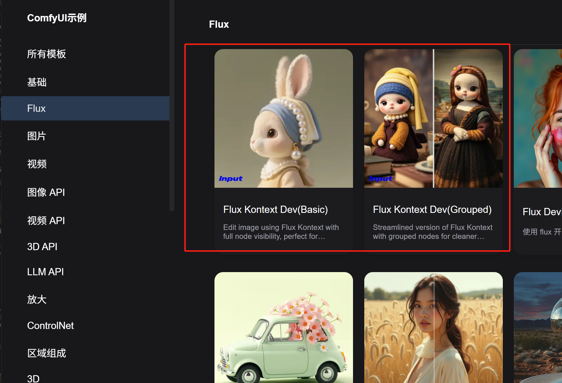Open the 图像 API category
Image resolution: width=562 pixels, height=383 pixels.
click(46, 192)
